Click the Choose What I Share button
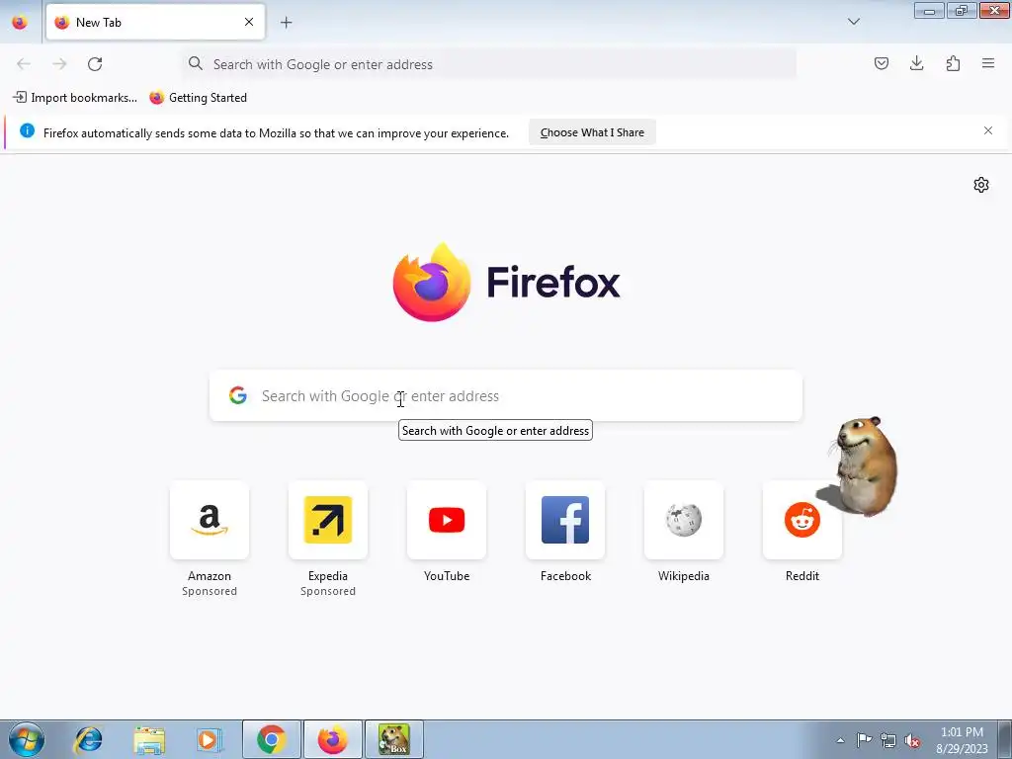The width and height of the screenshot is (1012, 759). (x=592, y=132)
